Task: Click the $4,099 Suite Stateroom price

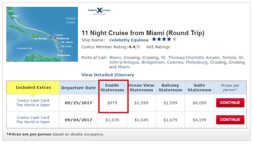Action: click(x=199, y=103)
